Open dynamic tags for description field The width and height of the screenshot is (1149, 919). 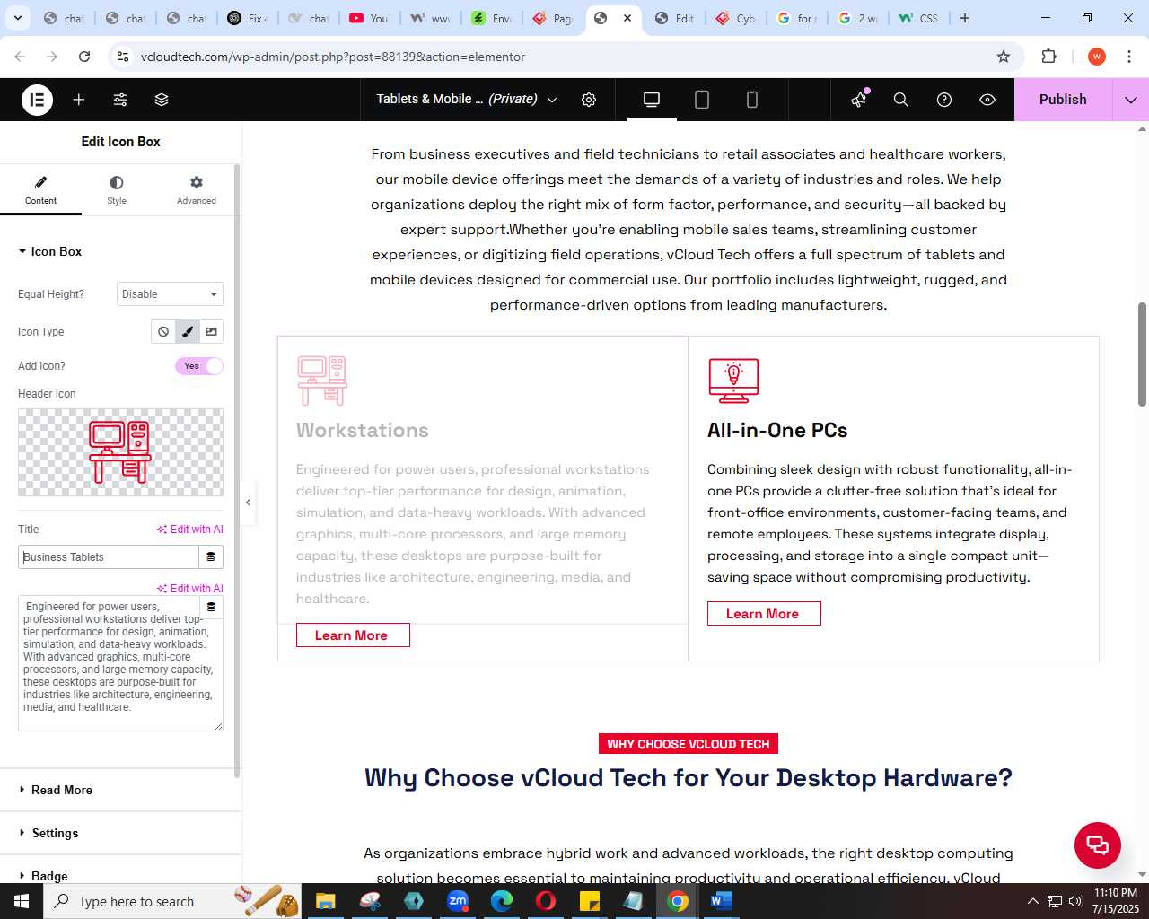[211, 607]
